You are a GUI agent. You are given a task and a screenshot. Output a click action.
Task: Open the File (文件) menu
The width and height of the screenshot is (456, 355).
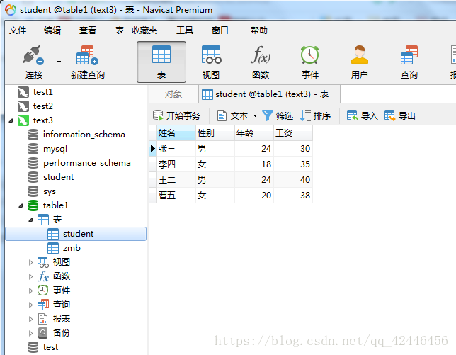click(18, 30)
